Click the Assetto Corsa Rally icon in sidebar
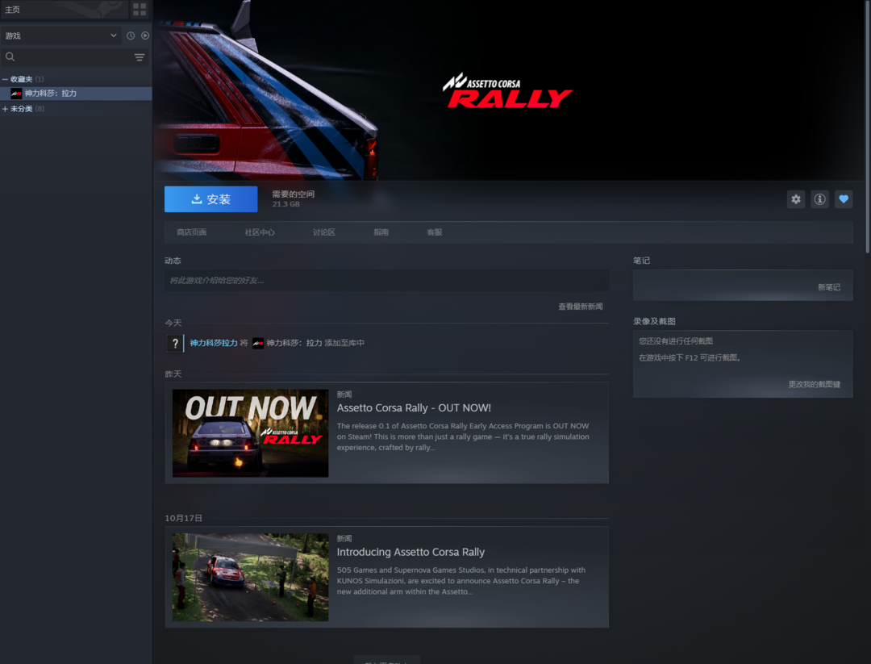The image size is (871, 664). click(x=16, y=94)
